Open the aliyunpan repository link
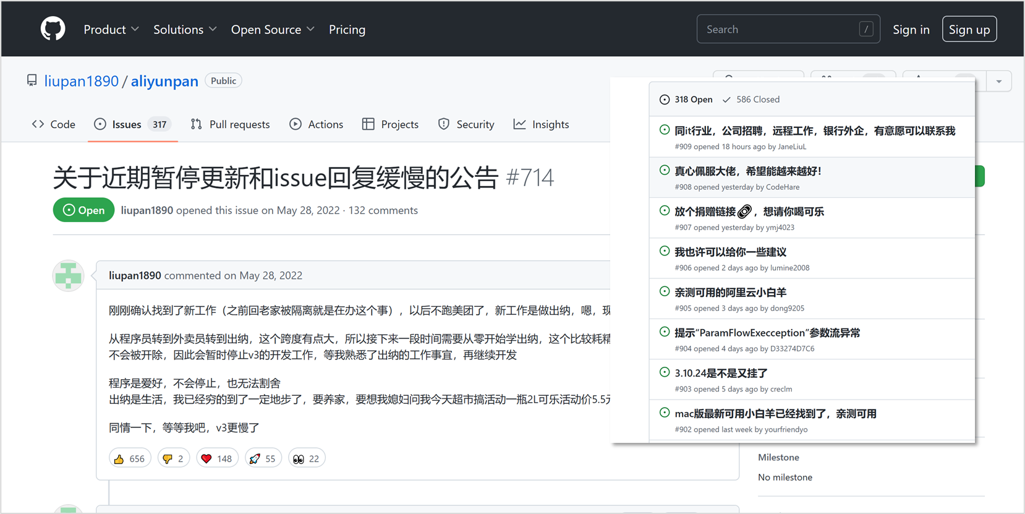 [164, 81]
